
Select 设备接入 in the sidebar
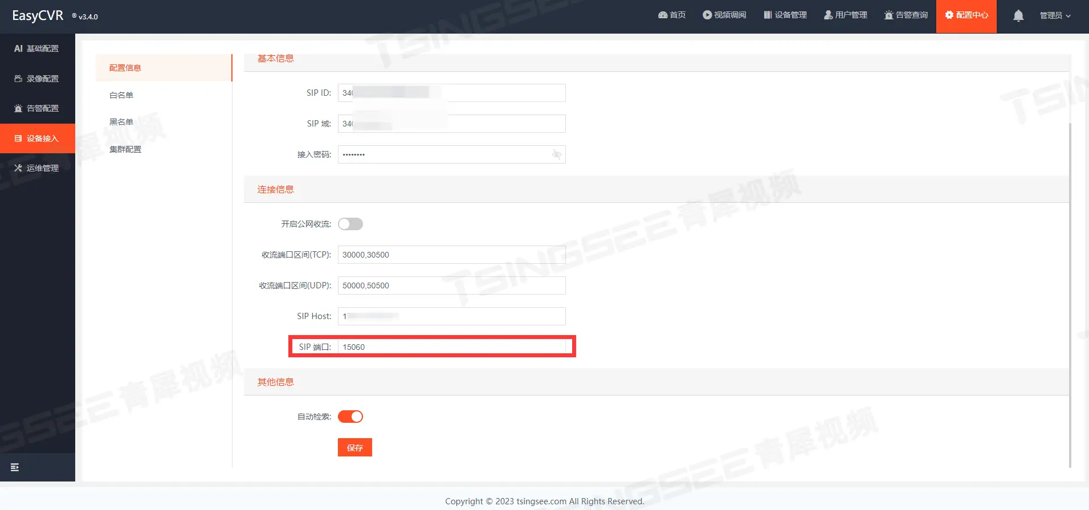pos(38,138)
